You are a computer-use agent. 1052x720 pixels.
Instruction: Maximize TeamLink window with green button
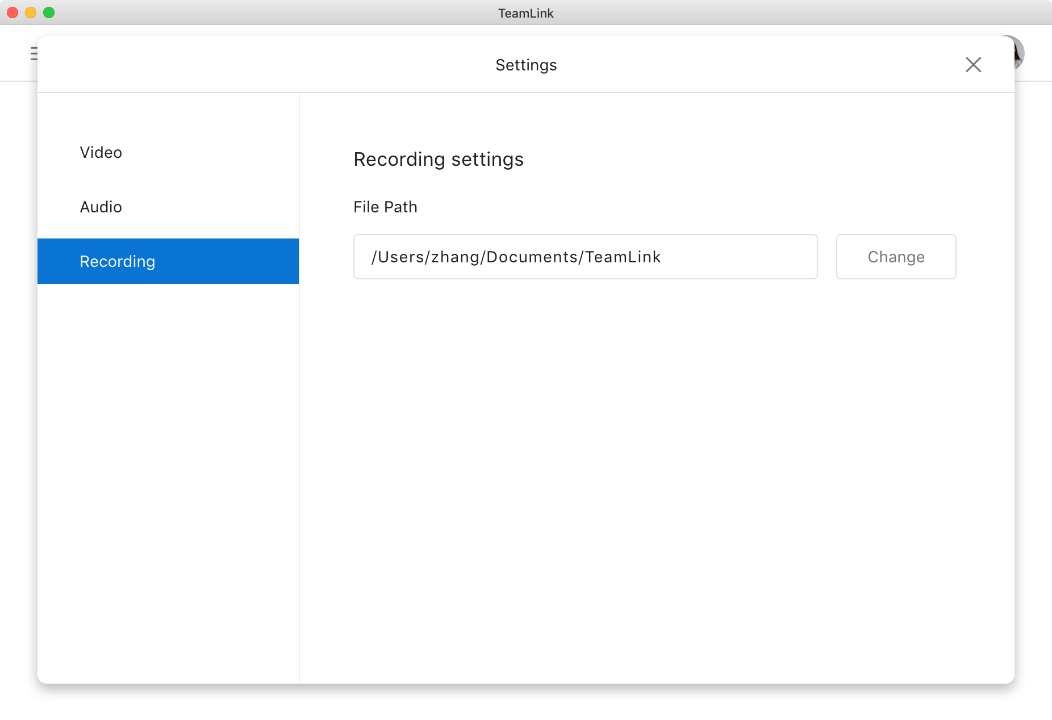pos(49,12)
